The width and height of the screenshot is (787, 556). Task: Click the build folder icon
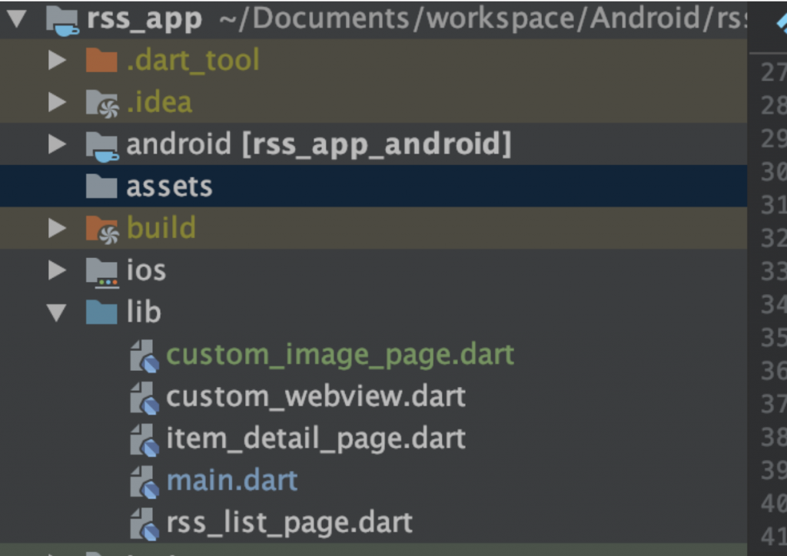(102, 229)
